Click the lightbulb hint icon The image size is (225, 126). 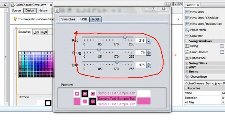(15, 19)
